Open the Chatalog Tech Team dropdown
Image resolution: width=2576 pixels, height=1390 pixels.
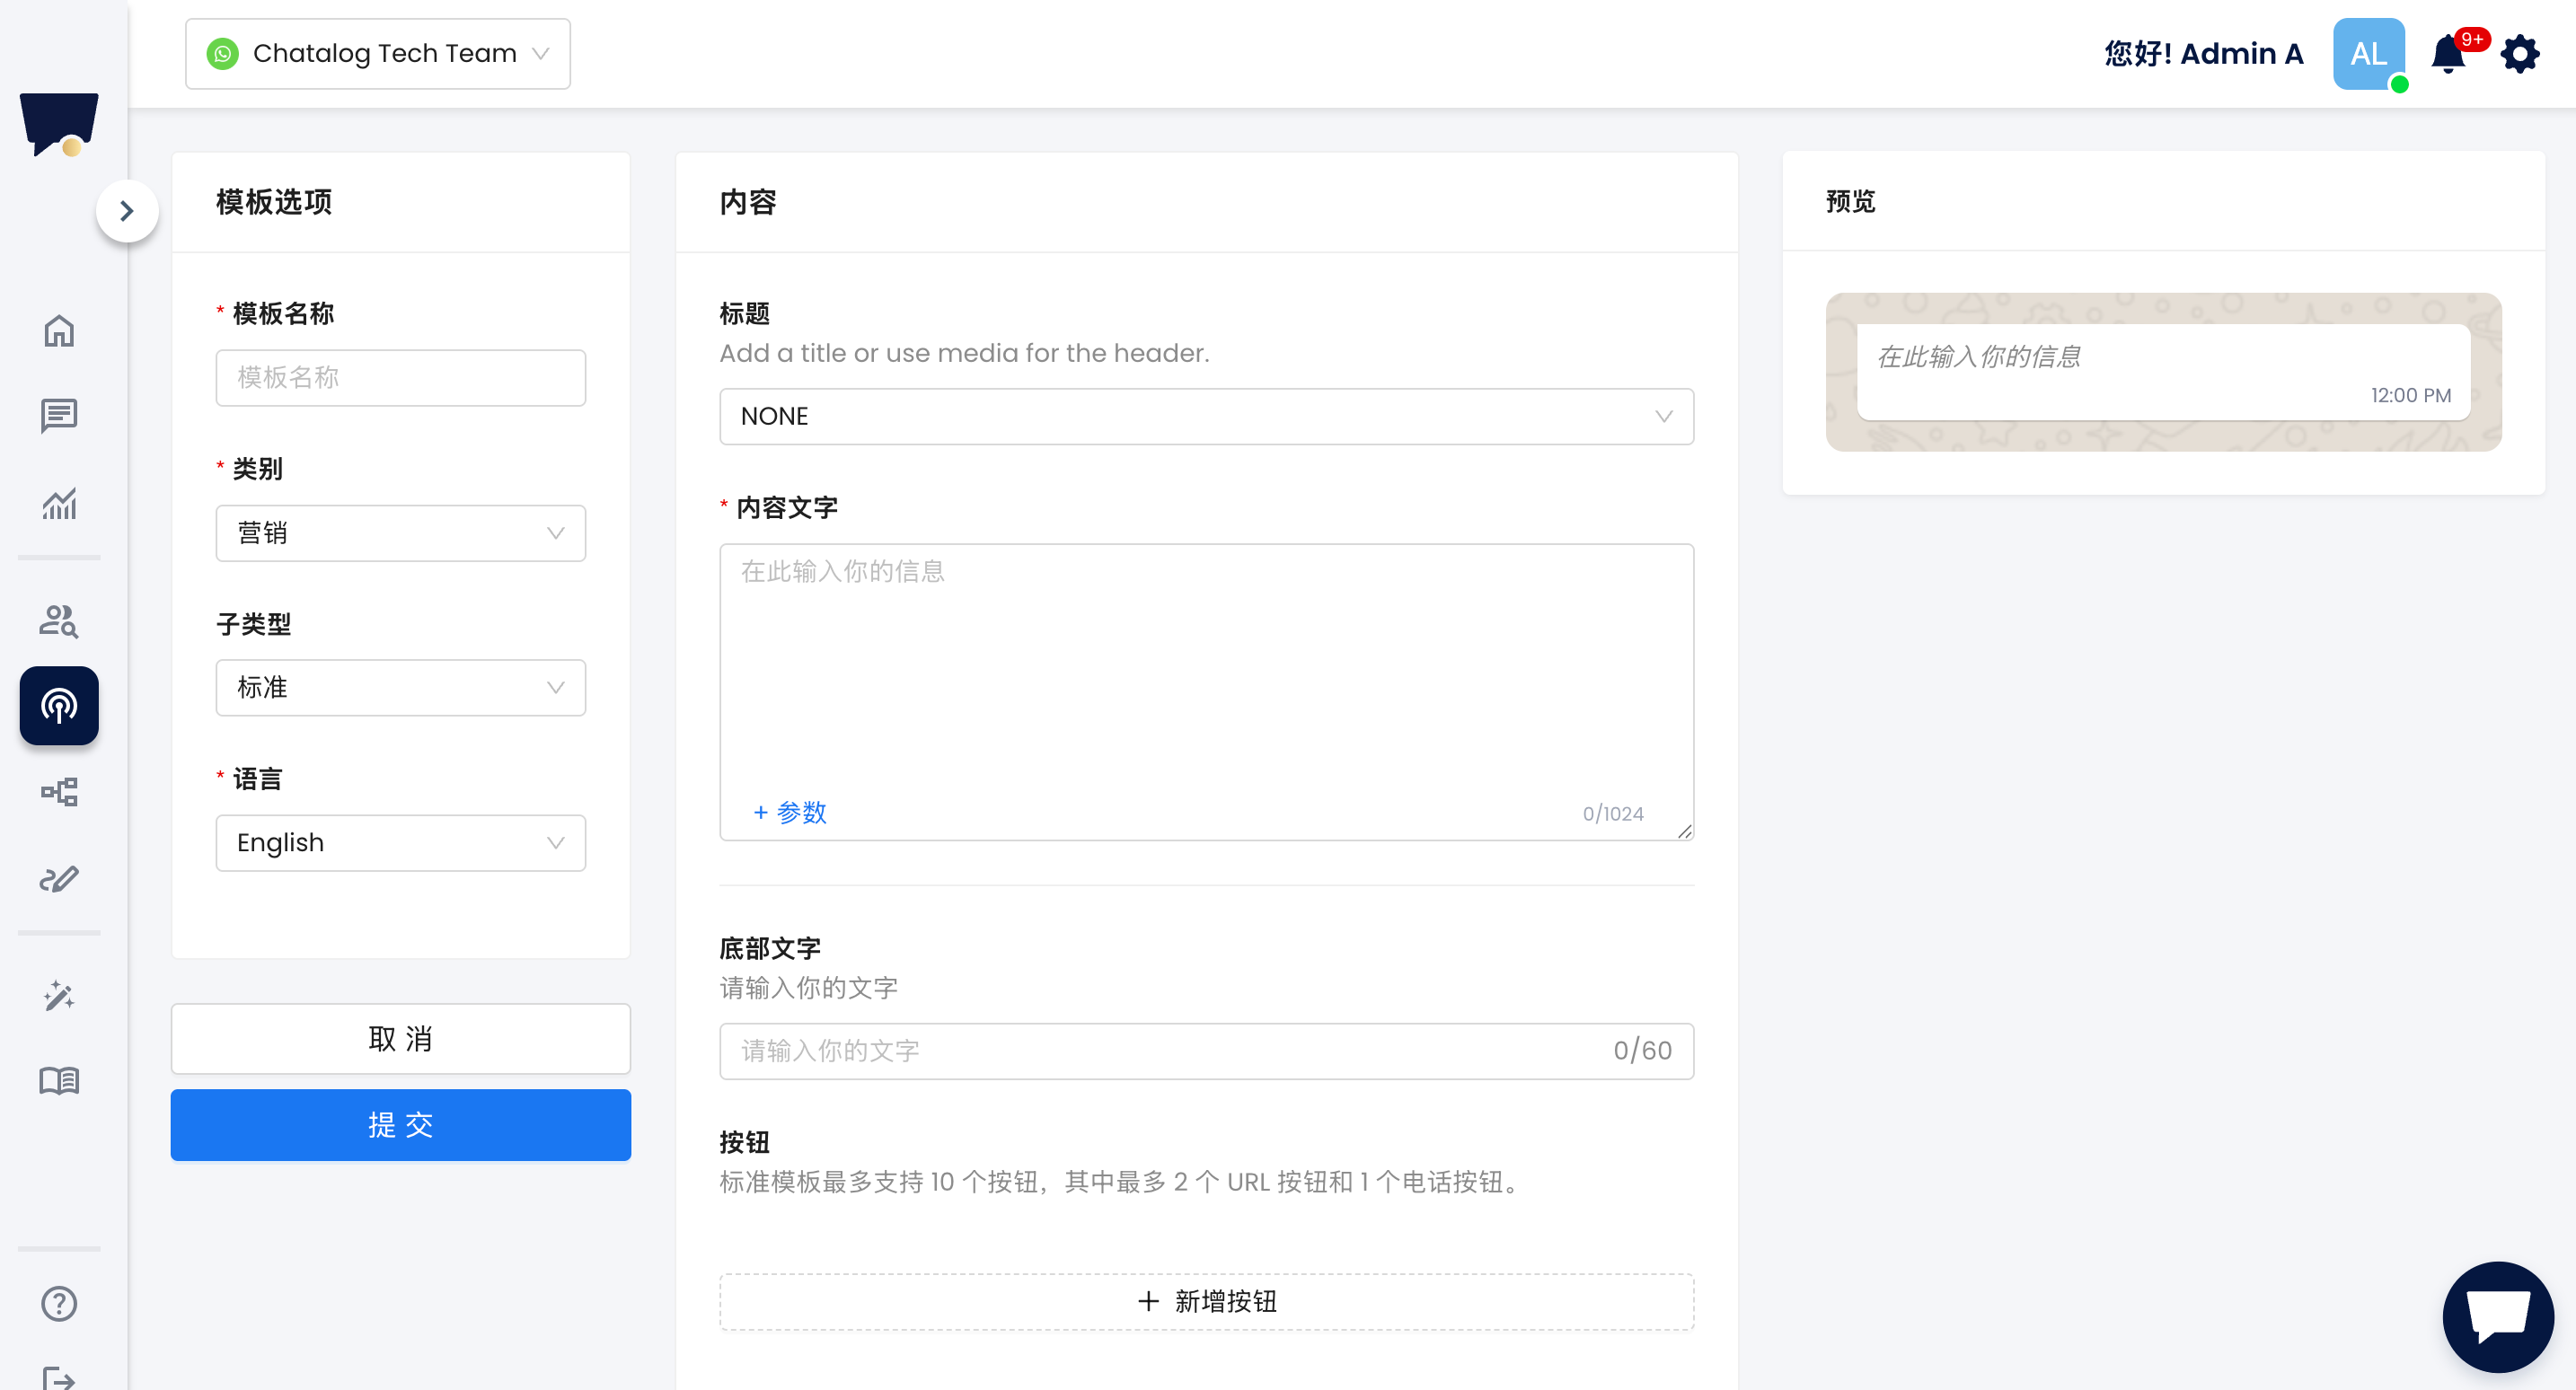(x=378, y=54)
